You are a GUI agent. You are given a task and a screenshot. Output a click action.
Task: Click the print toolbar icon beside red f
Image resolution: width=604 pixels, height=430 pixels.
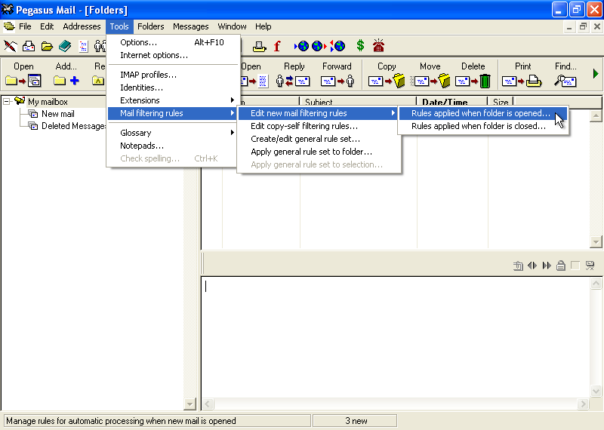coord(259,46)
